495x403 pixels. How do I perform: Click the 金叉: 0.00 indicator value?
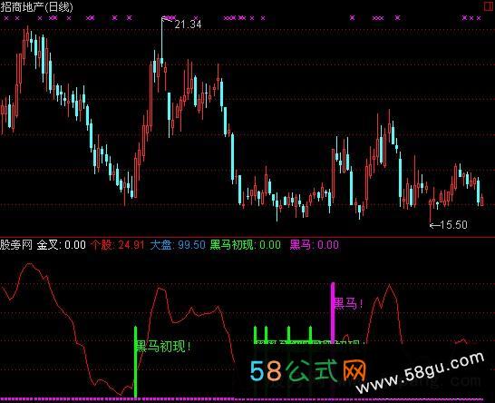pos(62,245)
